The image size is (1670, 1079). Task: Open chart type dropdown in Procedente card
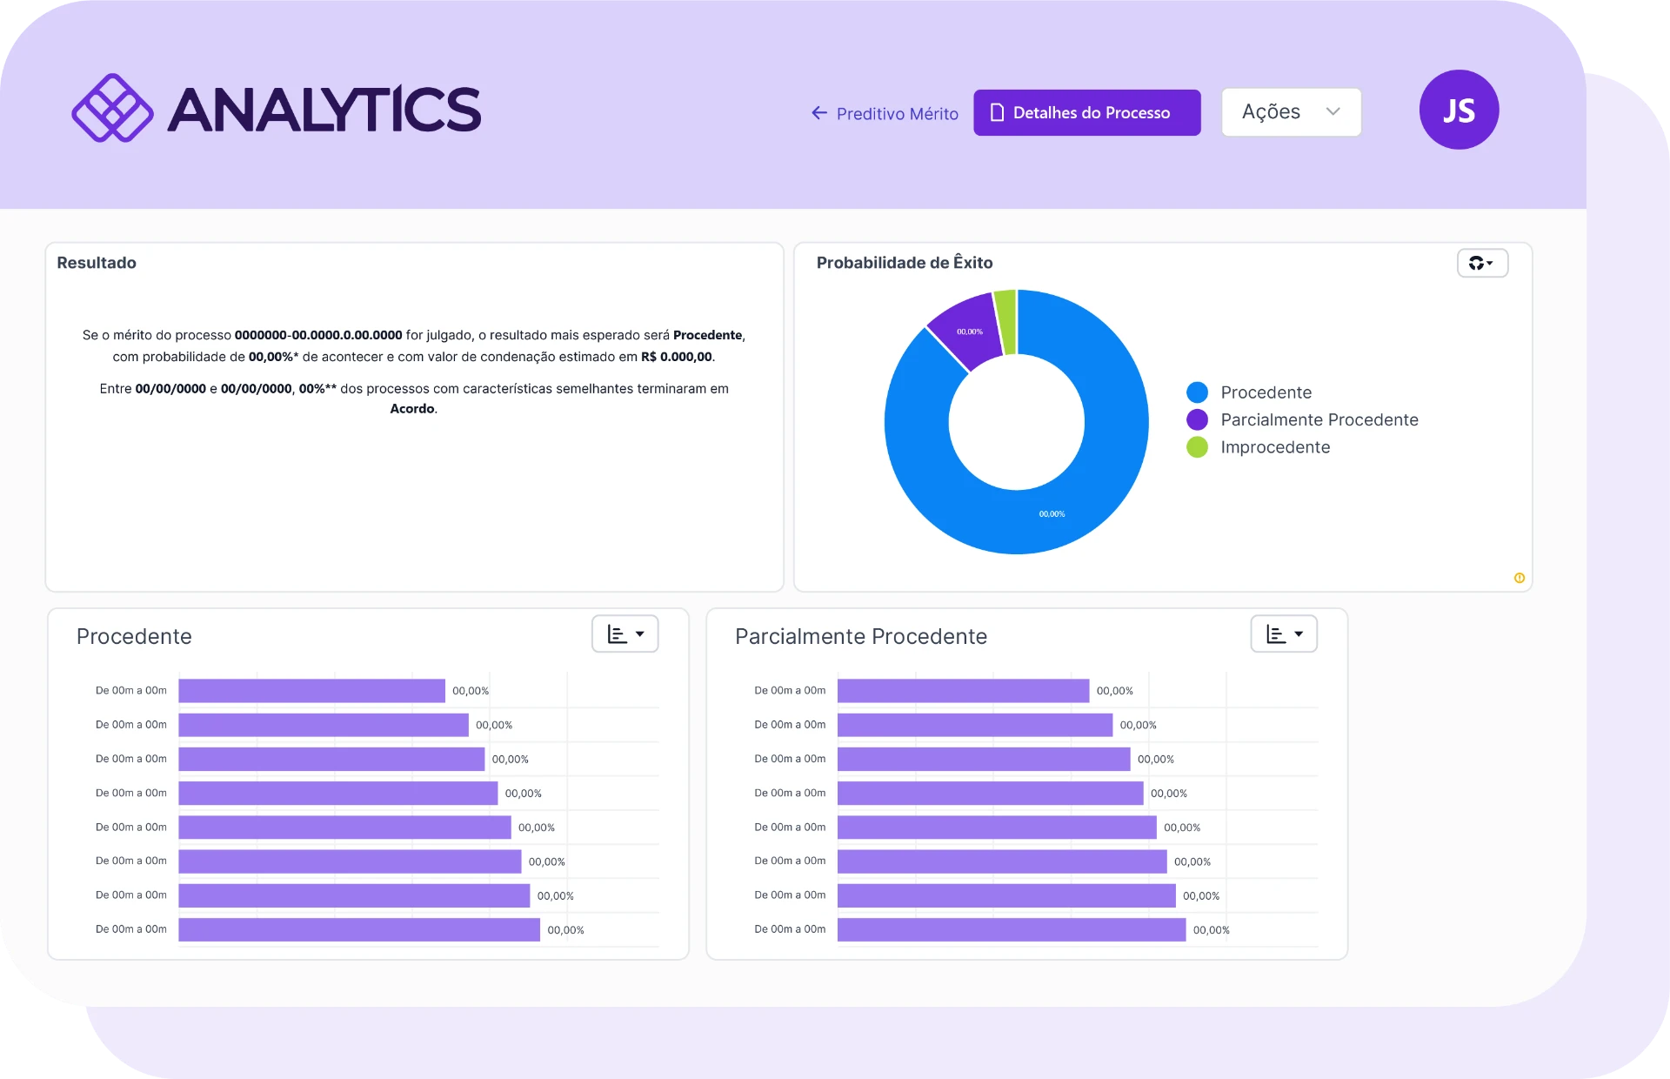625,634
